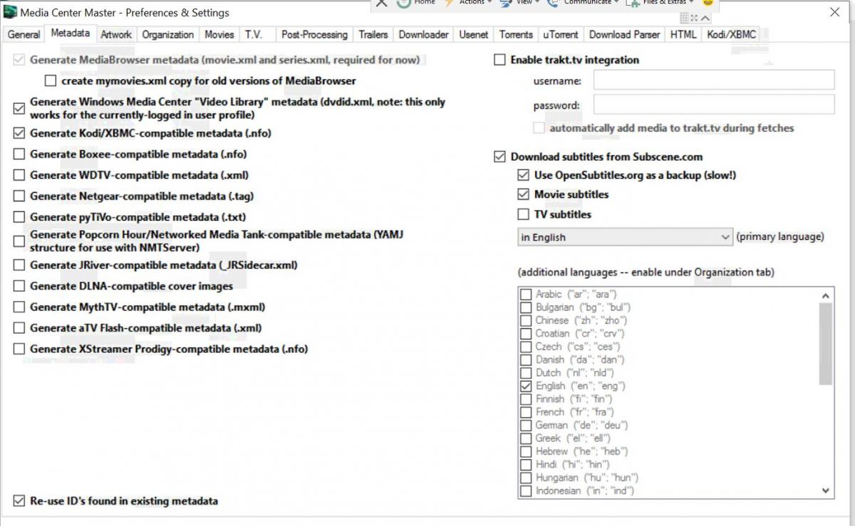Click the trakt.tv password field
Viewport: 855px width, 526px height.
pyautogui.click(x=714, y=105)
